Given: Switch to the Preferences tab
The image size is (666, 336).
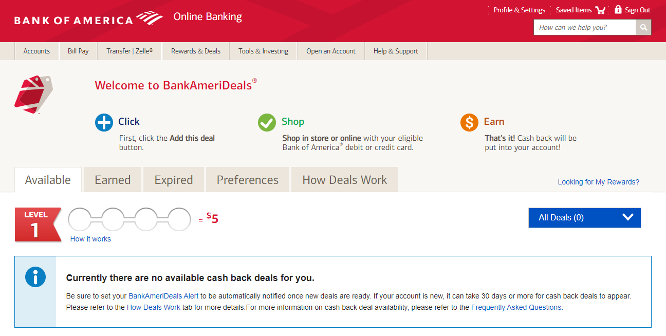Looking at the screenshot, I should click(247, 180).
